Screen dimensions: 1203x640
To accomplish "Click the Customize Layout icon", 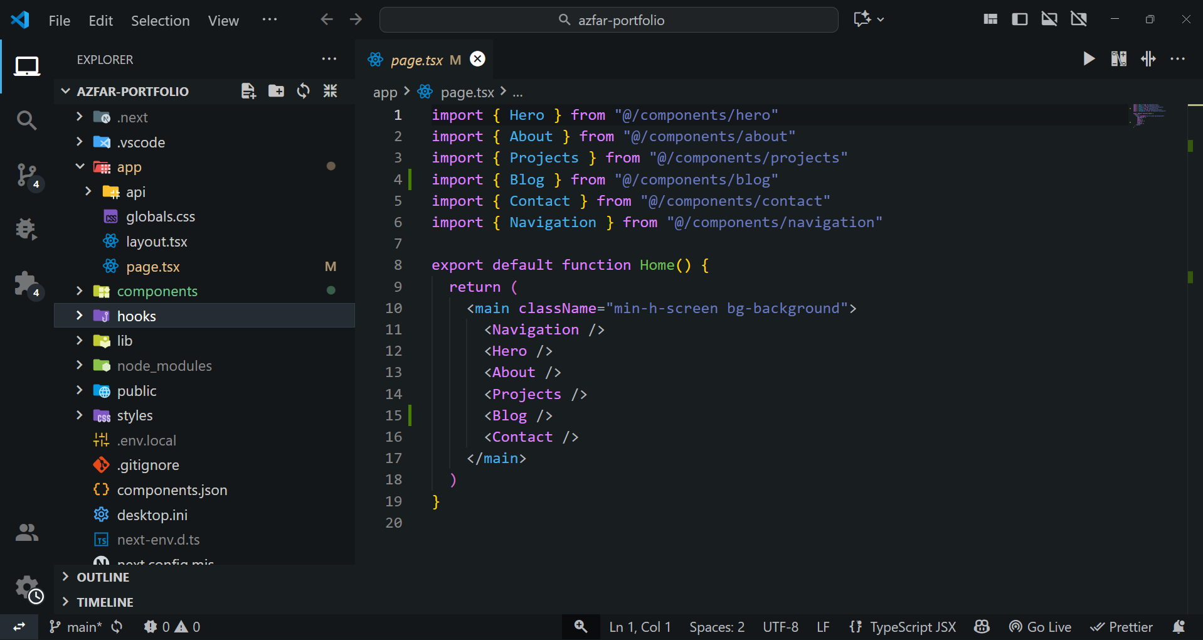I will pos(990,19).
